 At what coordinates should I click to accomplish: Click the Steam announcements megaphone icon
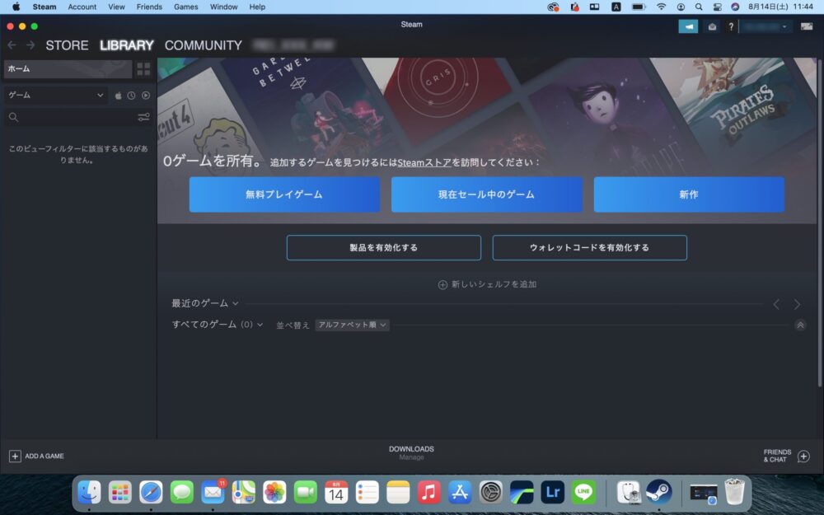point(688,26)
